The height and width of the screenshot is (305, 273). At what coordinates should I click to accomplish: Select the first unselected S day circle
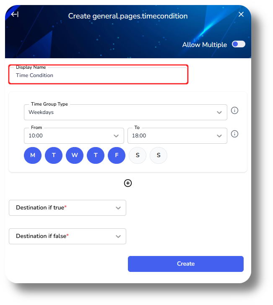click(x=138, y=155)
